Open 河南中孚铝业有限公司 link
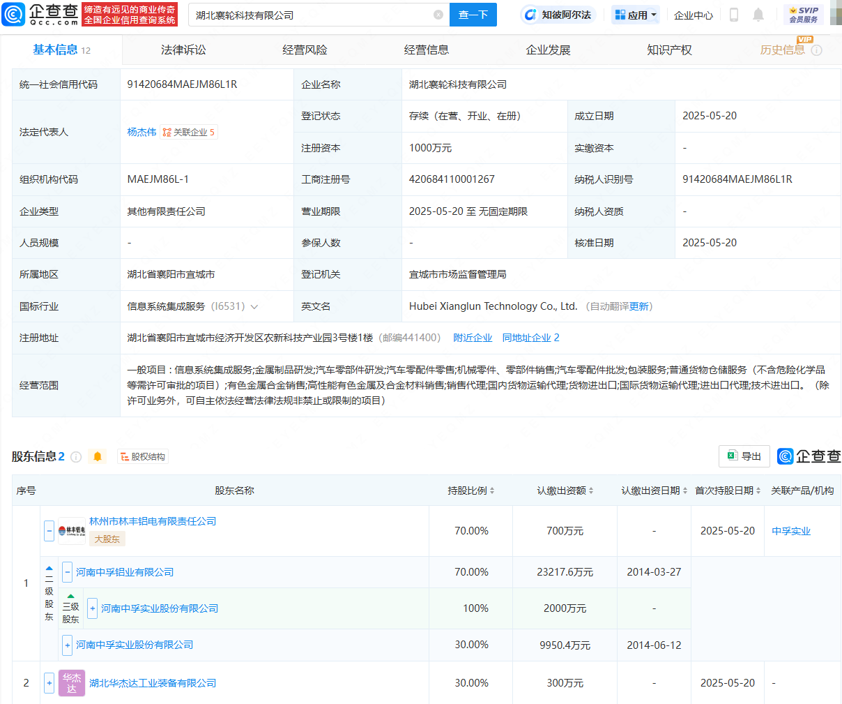The width and height of the screenshot is (842, 704). pos(125,572)
